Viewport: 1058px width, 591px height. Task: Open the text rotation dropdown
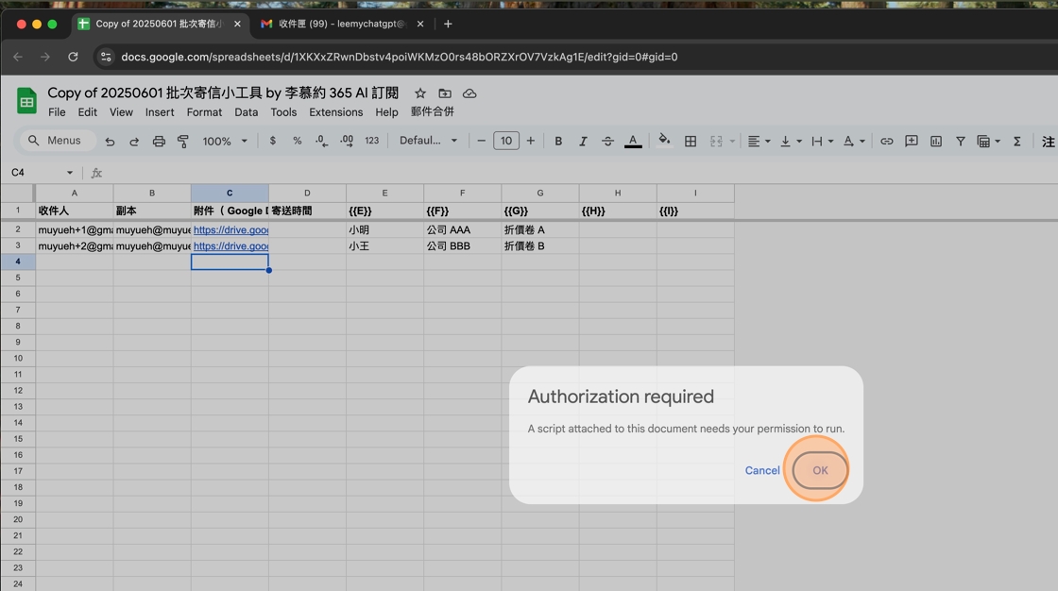854,141
